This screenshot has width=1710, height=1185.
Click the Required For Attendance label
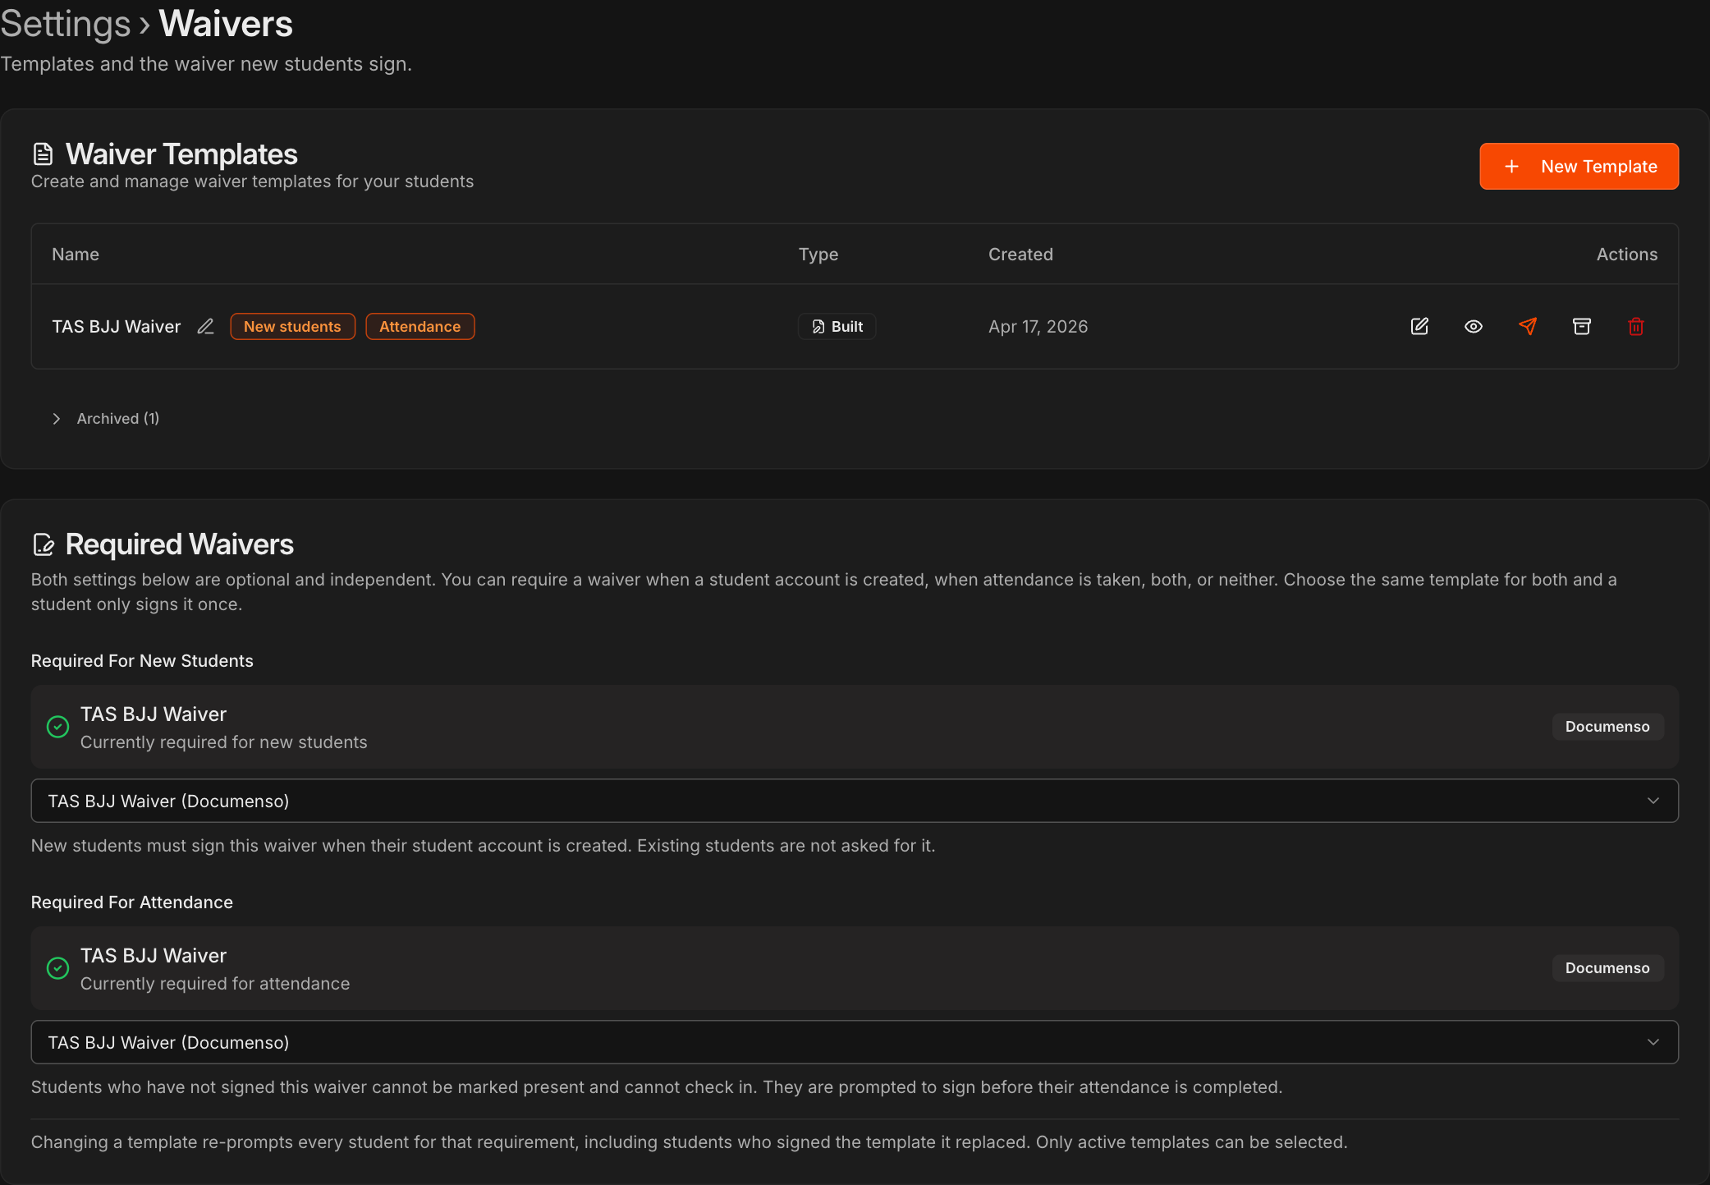click(x=132, y=903)
